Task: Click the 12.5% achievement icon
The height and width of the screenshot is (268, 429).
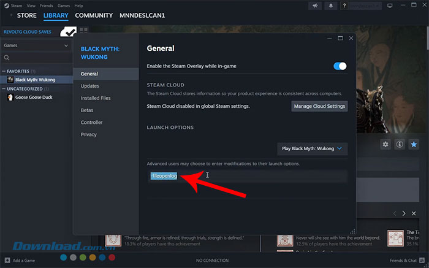Action: [x=285, y=240]
